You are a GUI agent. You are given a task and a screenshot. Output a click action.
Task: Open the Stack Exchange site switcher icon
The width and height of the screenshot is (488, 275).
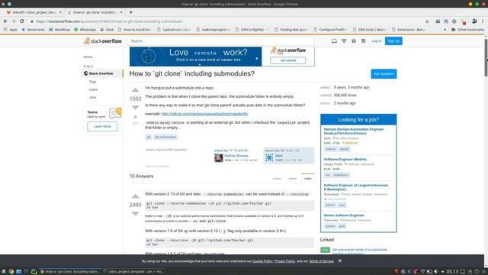[363, 40]
